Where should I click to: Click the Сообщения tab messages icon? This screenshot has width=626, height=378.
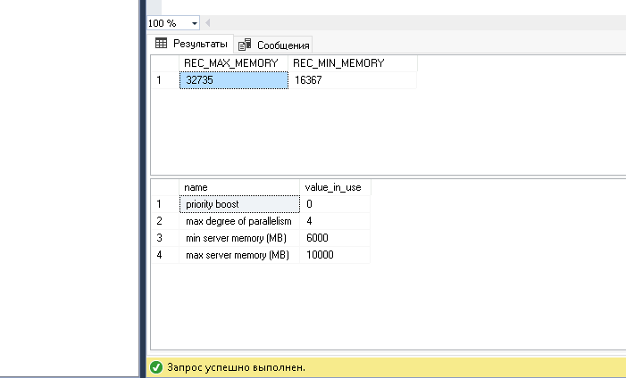[244, 45]
